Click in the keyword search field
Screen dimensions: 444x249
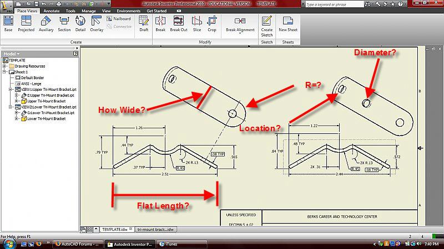334,4
